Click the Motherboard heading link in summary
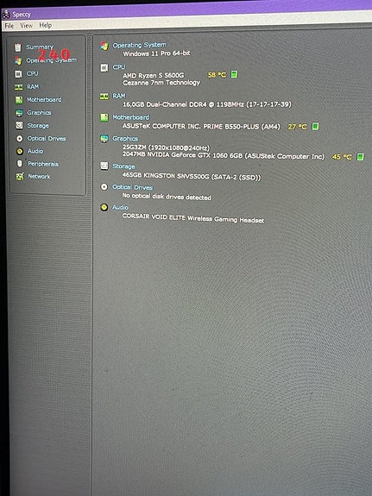372x496 pixels. tap(130, 117)
